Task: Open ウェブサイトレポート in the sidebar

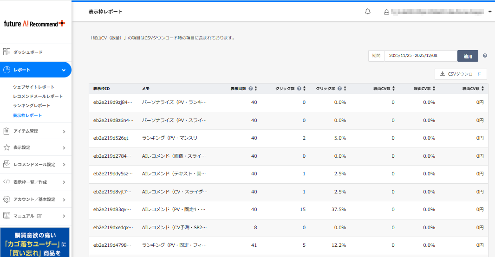Action: click(33, 87)
